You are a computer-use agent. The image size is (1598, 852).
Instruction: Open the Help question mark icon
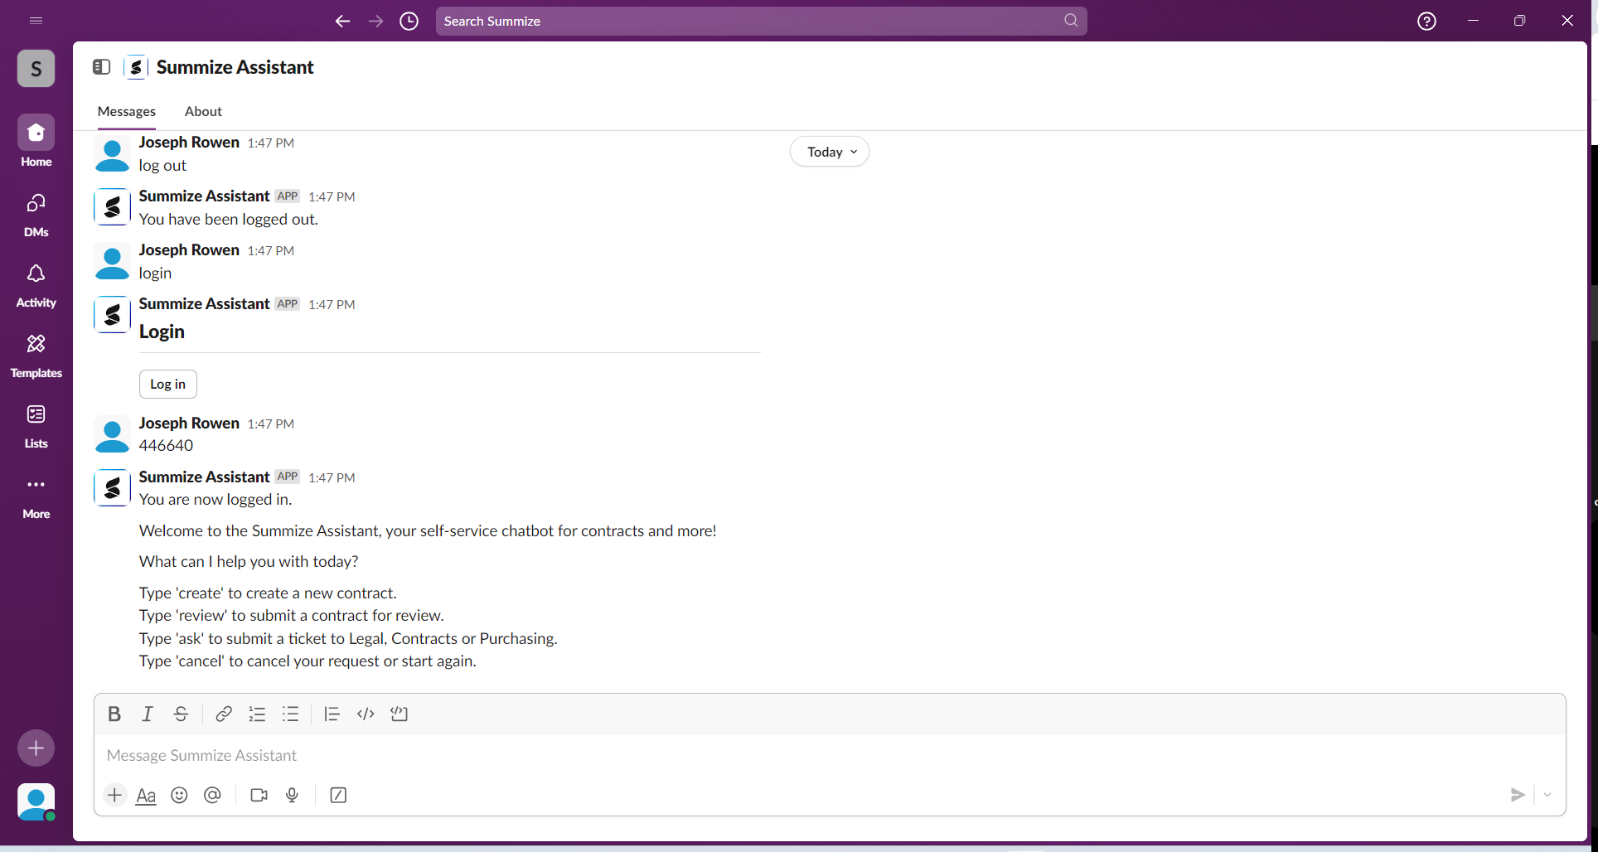click(x=1426, y=21)
